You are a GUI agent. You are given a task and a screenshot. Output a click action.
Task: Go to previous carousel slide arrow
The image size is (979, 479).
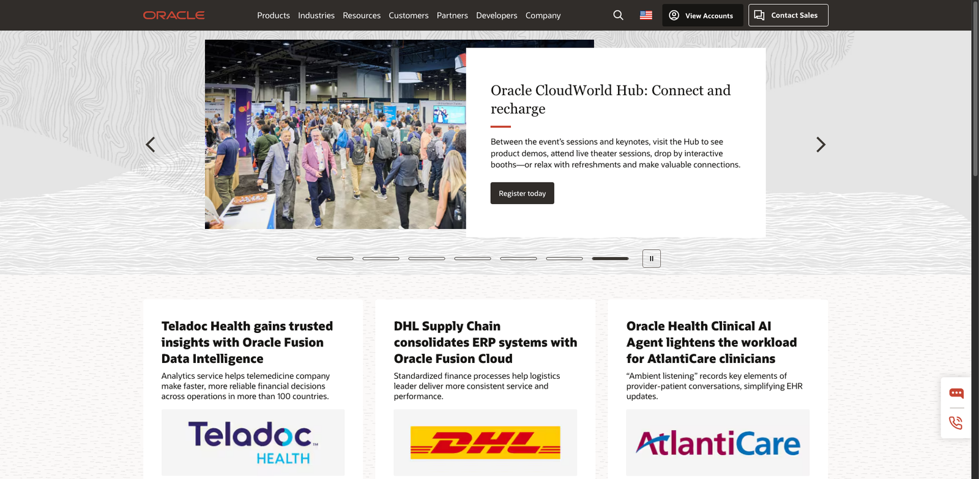(151, 145)
